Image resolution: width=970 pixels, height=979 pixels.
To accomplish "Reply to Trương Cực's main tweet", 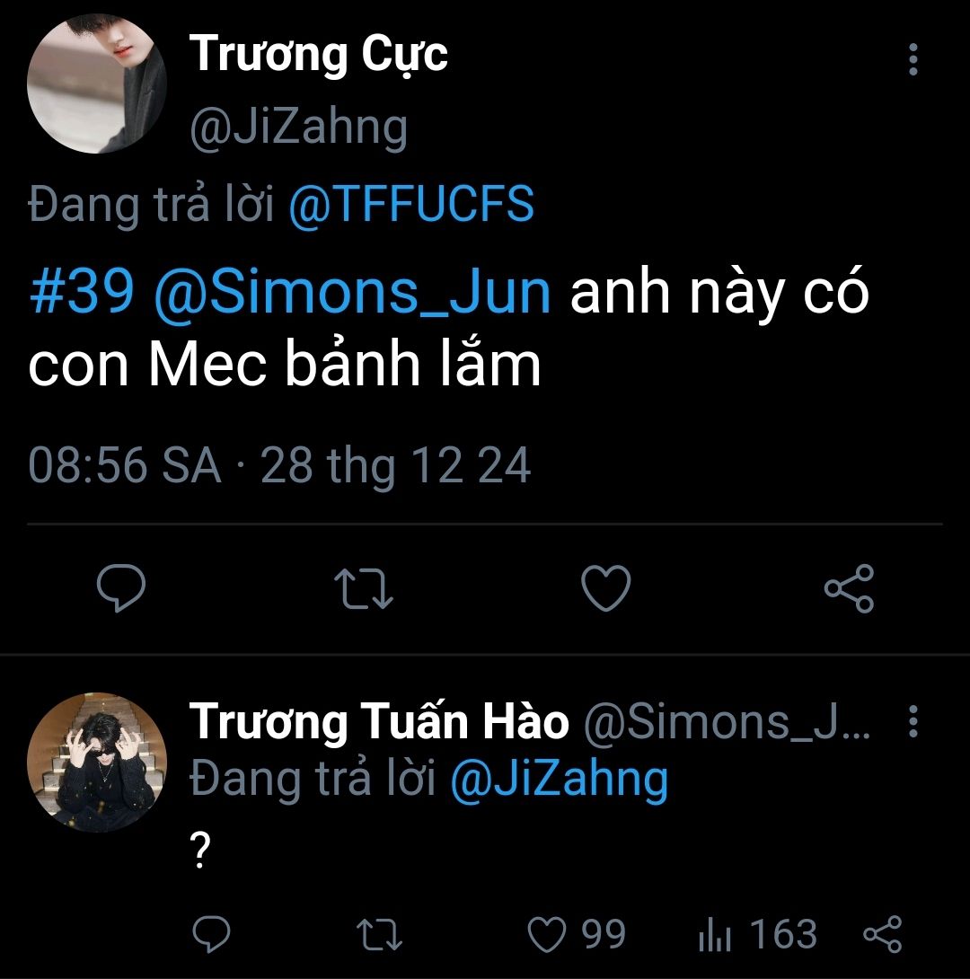I will pyautogui.click(x=121, y=589).
